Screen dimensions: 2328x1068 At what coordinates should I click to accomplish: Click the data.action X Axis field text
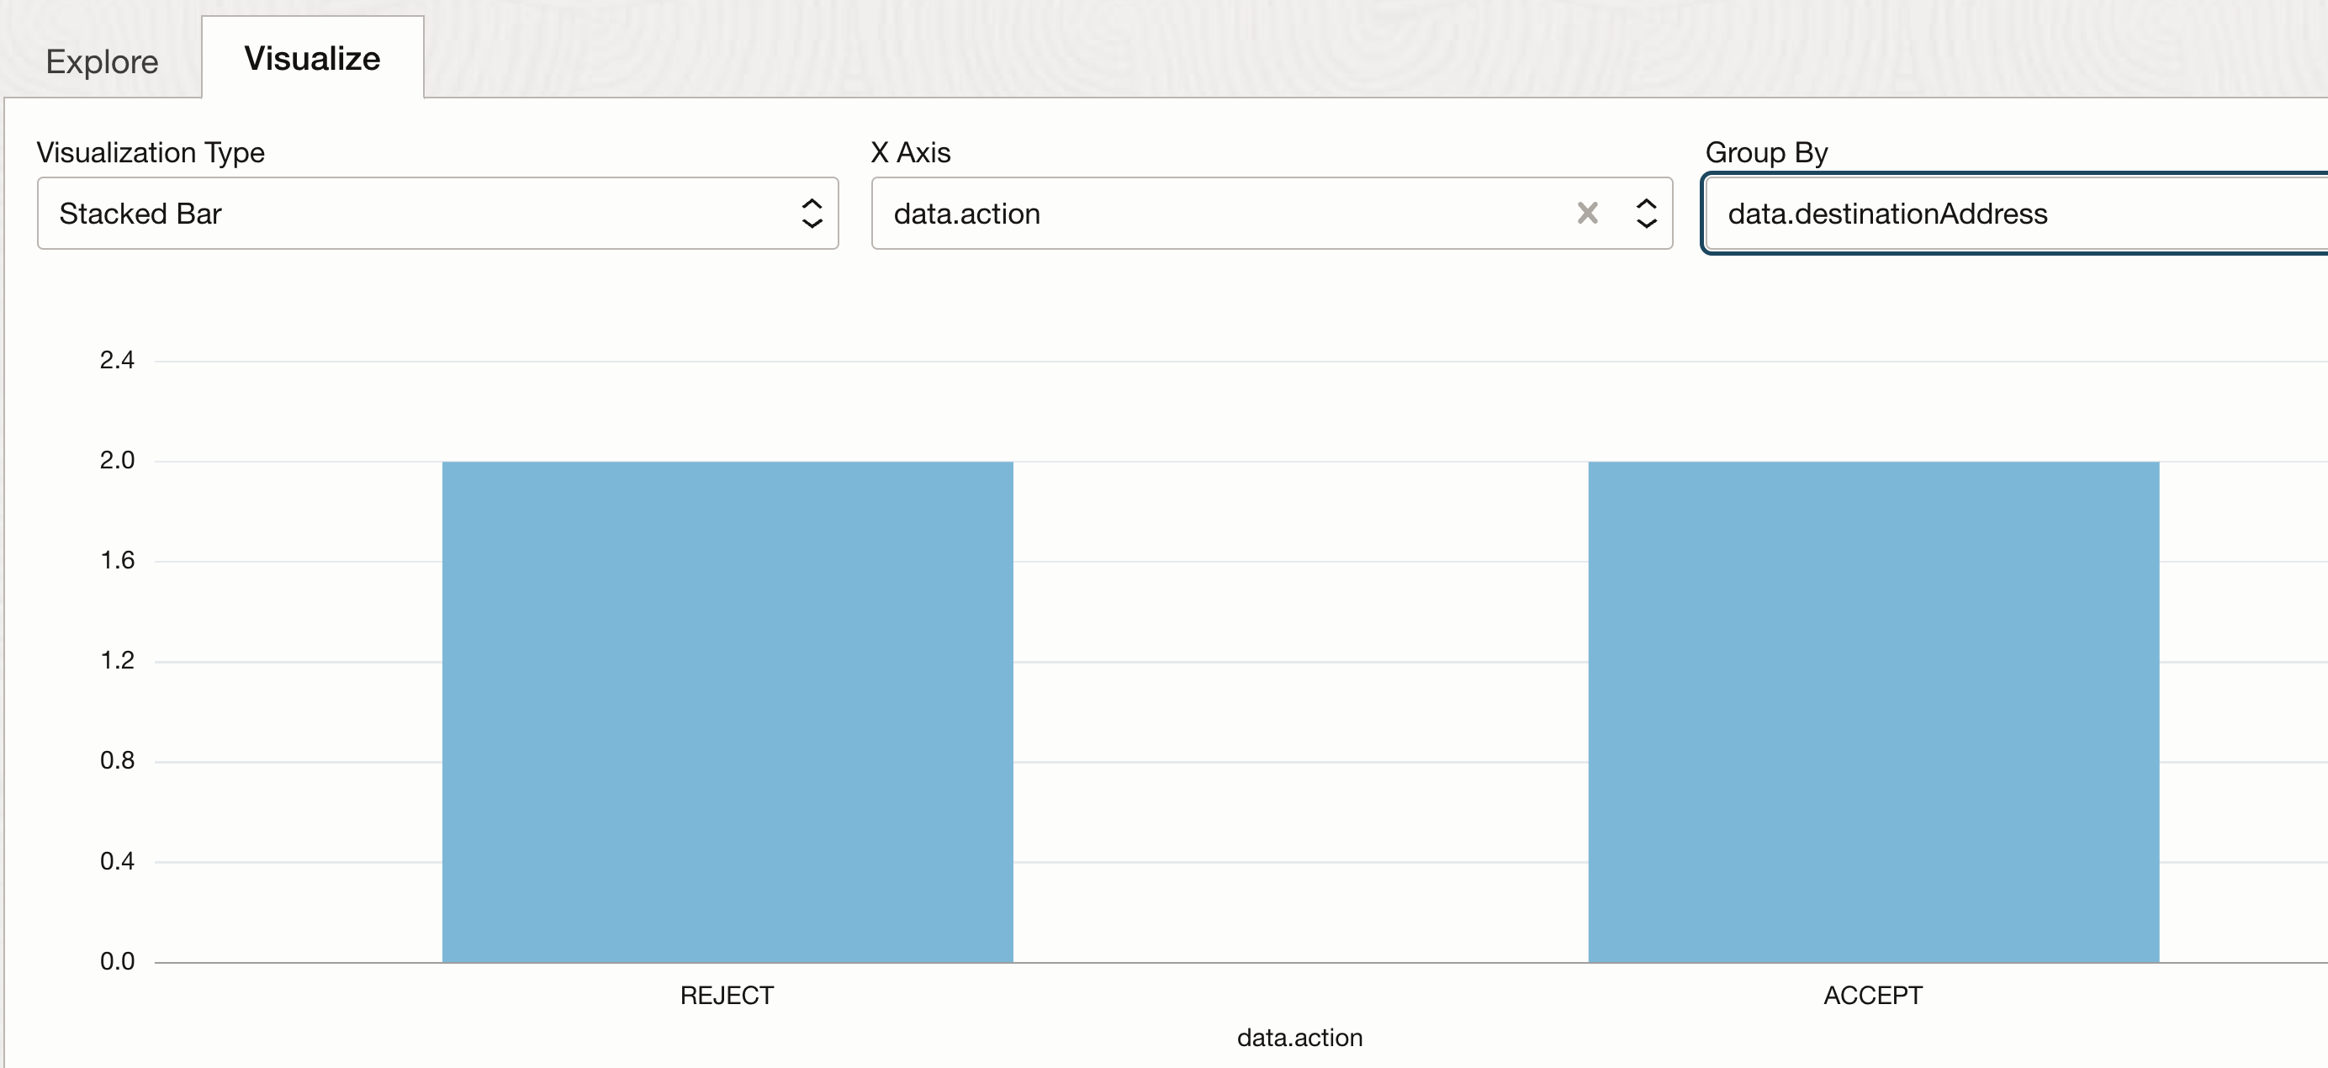tap(967, 214)
